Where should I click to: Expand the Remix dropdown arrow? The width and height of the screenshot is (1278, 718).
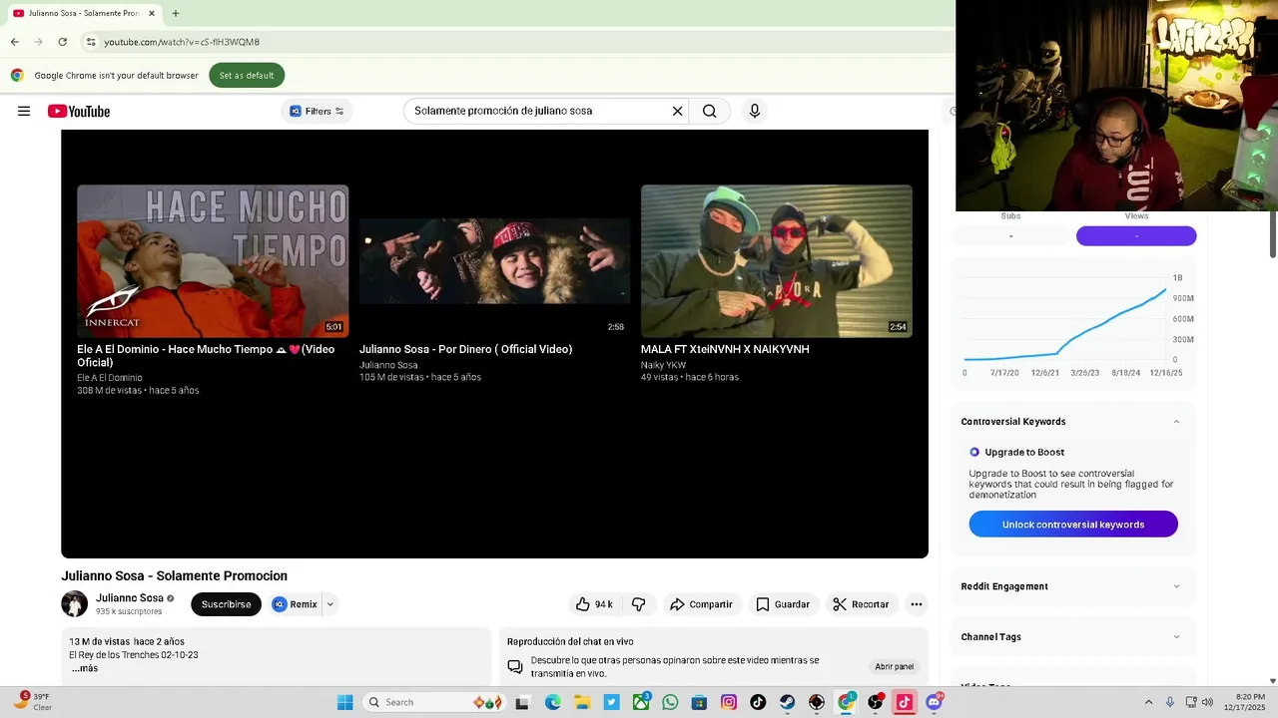[329, 604]
